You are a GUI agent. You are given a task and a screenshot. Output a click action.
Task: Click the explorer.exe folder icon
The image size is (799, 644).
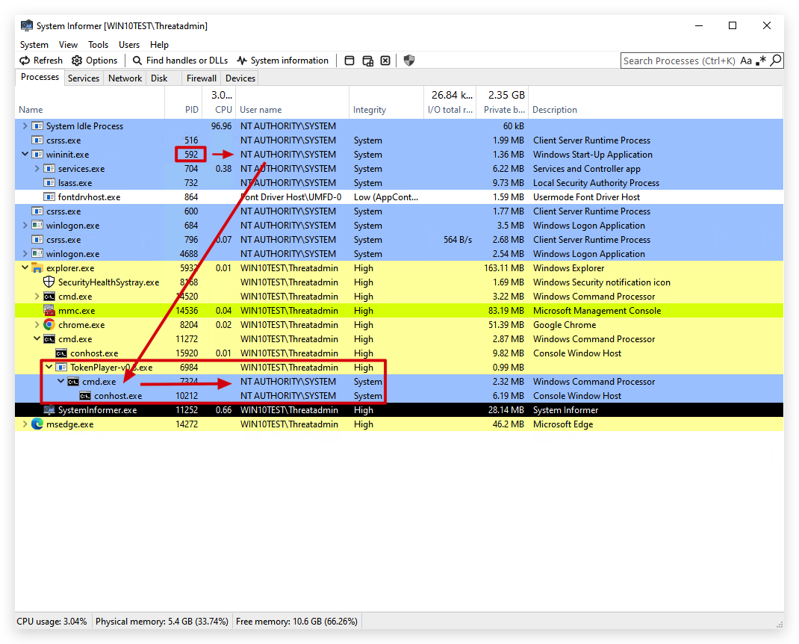point(37,267)
